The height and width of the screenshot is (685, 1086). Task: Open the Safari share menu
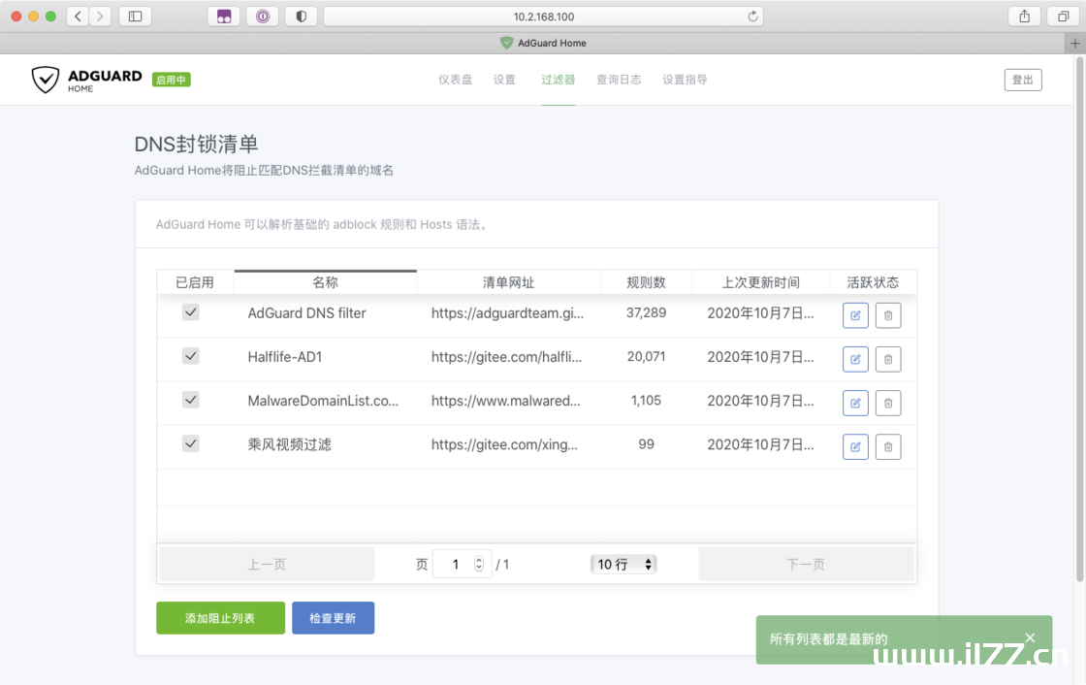pos(1024,16)
